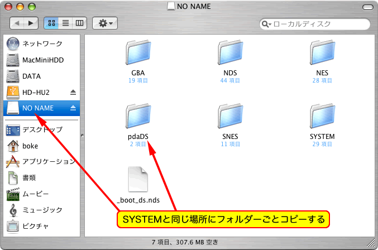Switch to column view mode

pyautogui.click(x=79, y=23)
